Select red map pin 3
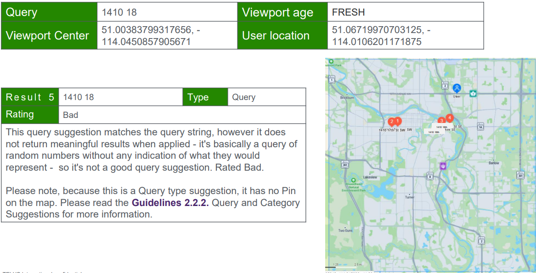536x273 pixels. (x=441, y=120)
